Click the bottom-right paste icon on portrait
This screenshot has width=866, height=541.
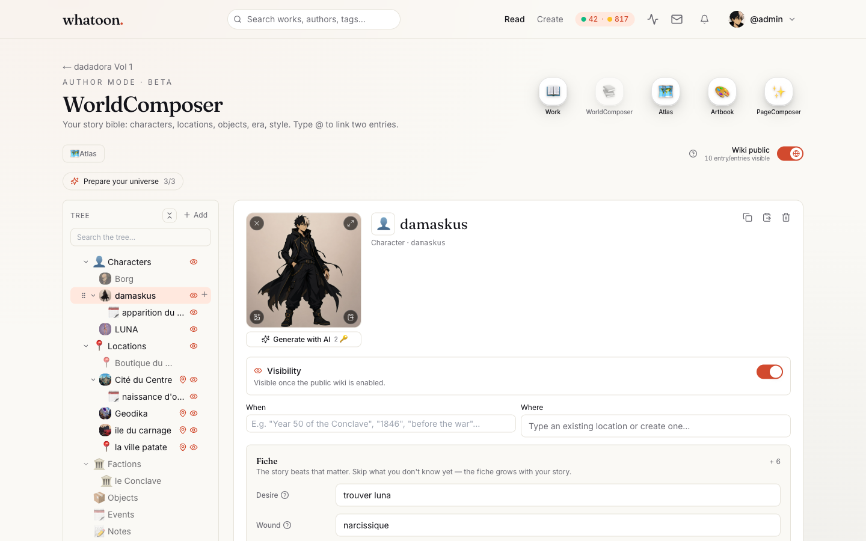pos(351,317)
